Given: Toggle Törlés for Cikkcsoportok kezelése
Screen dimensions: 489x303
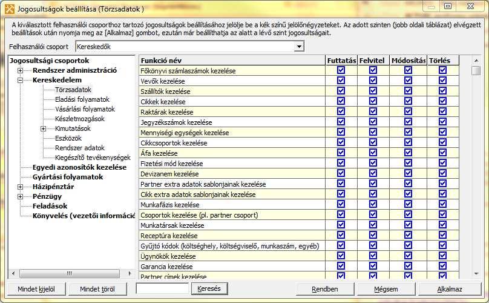Looking at the screenshot, I should pyautogui.click(x=442, y=142).
